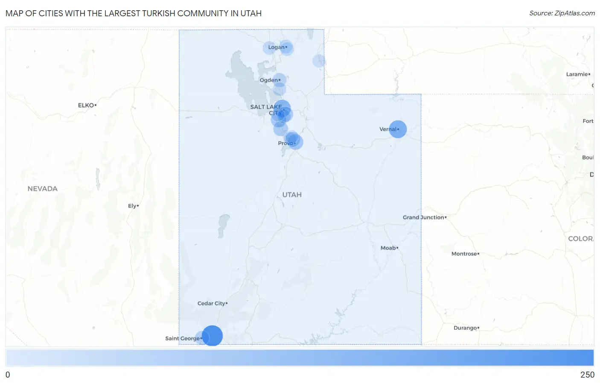600x384 pixels.
Task: Click the UTAH state label
Action: click(292, 195)
